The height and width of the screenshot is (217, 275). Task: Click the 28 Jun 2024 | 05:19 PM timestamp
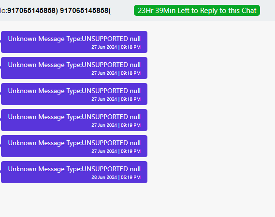tap(116, 177)
